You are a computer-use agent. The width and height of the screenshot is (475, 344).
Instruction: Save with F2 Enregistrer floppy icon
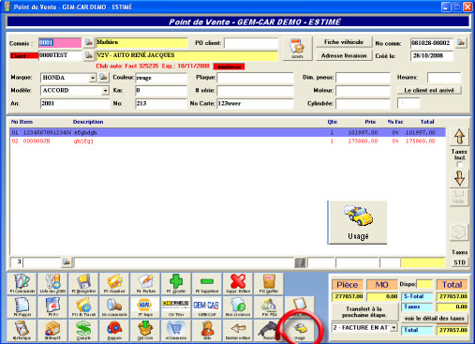pos(83,284)
